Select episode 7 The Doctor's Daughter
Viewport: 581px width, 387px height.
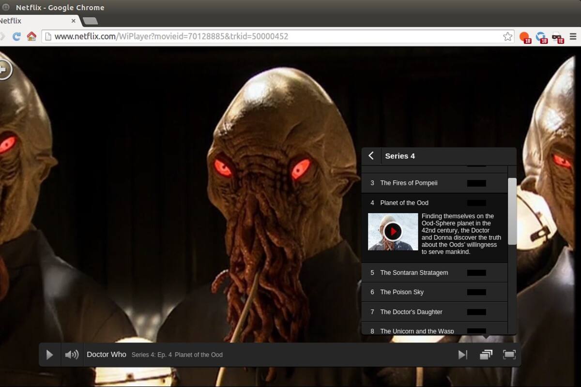click(434, 312)
